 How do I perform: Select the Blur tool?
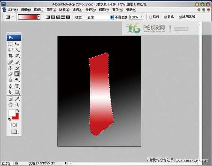10,80
